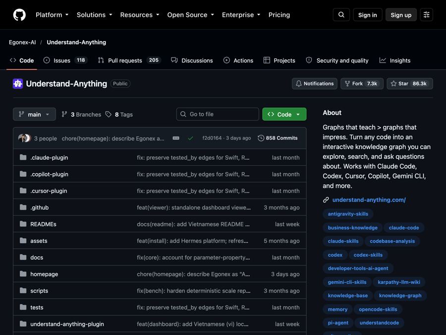Open the .claude-plugin folder
446x335 pixels.
(x=49, y=157)
